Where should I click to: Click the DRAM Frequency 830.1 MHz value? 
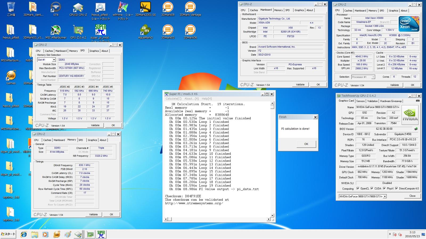tap(85, 165)
